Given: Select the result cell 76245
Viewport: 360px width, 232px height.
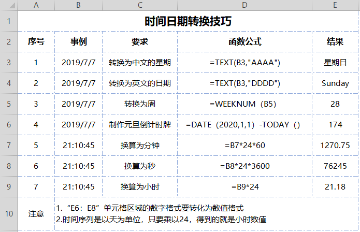Looking at the screenshot, I should pyautogui.click(x=335, y=166).
